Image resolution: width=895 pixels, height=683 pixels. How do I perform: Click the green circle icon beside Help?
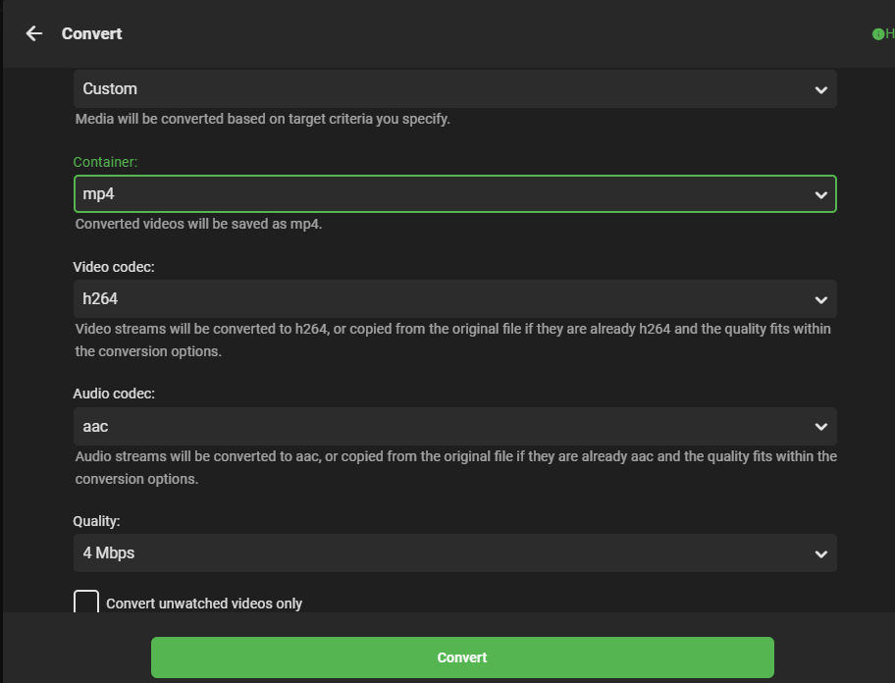(x=878, y=33)
